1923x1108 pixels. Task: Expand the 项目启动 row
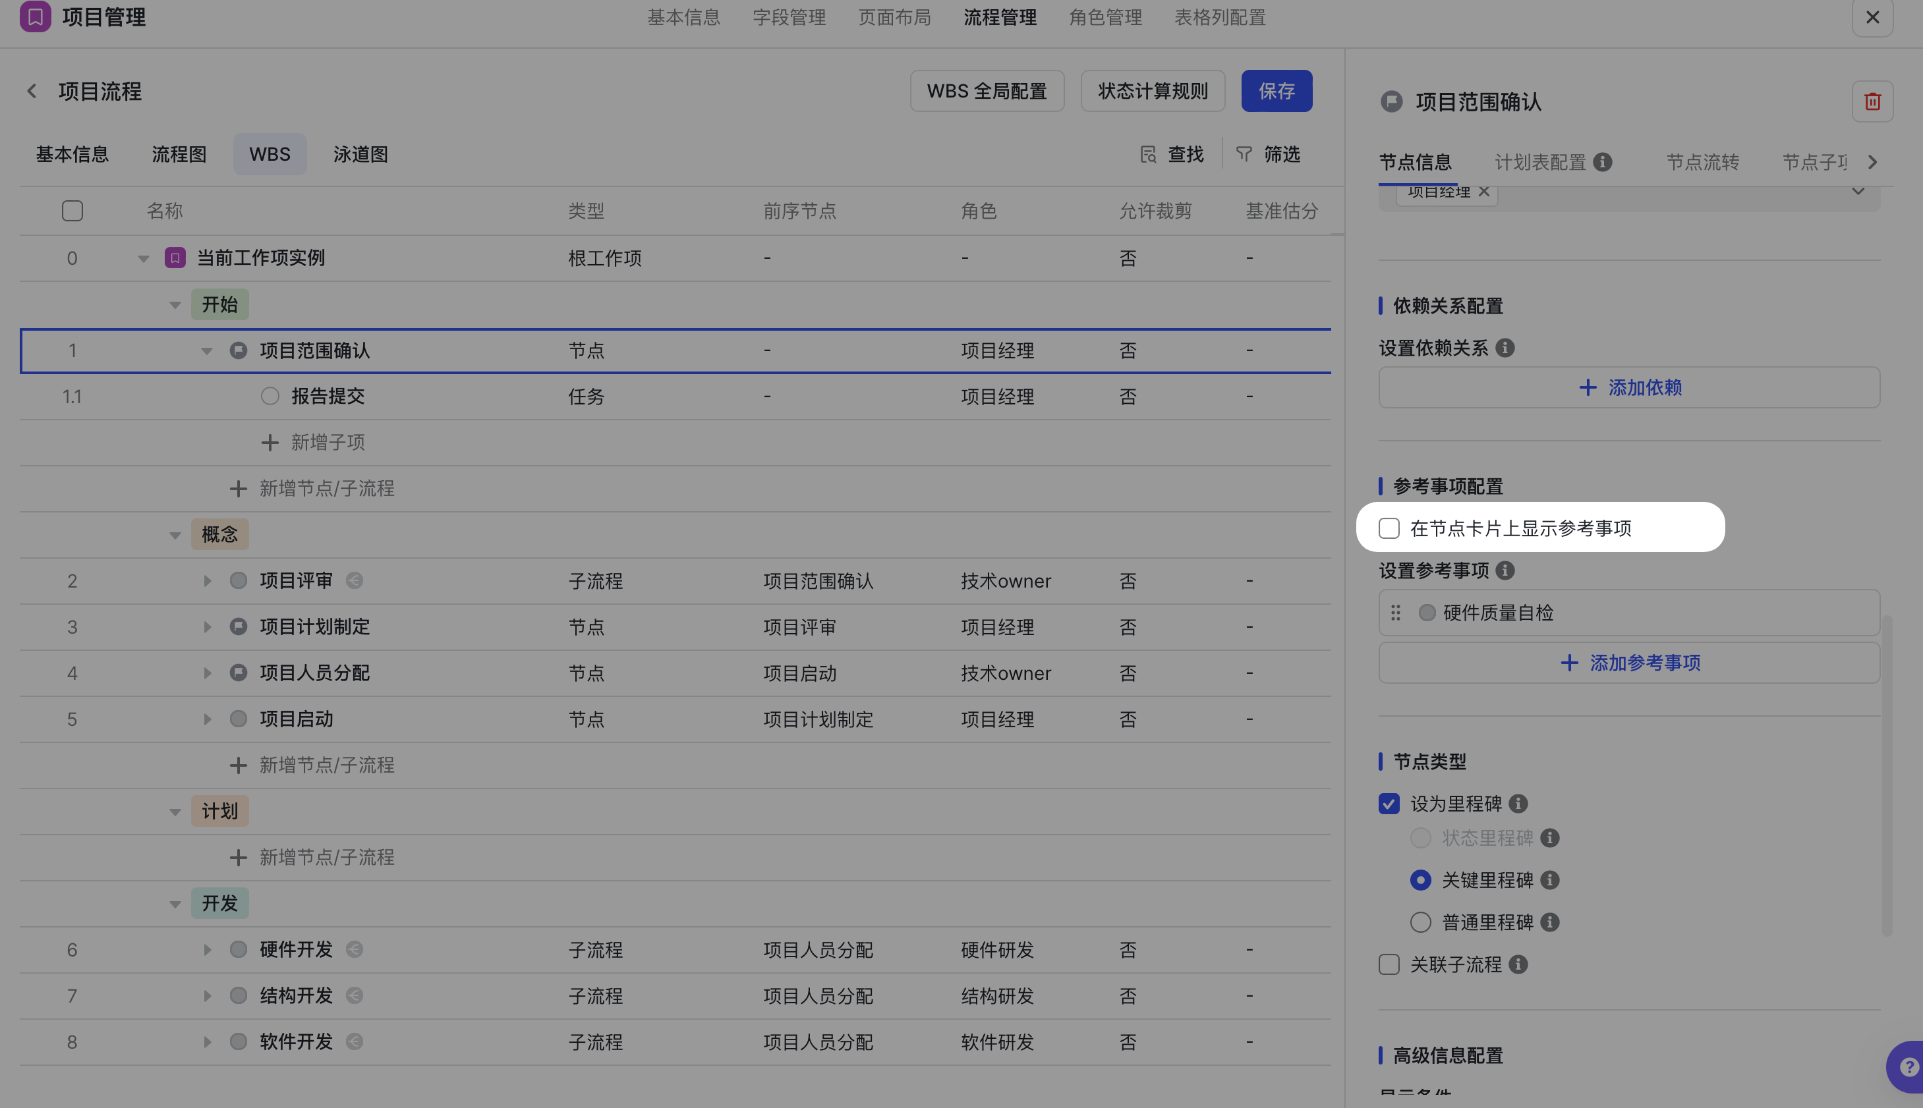click(x=207, y=719)
